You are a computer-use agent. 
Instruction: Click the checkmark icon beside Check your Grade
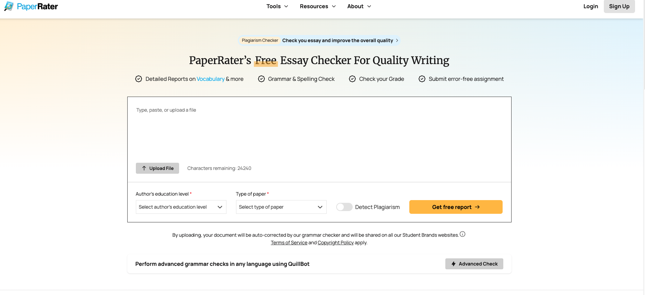point(352,79)
